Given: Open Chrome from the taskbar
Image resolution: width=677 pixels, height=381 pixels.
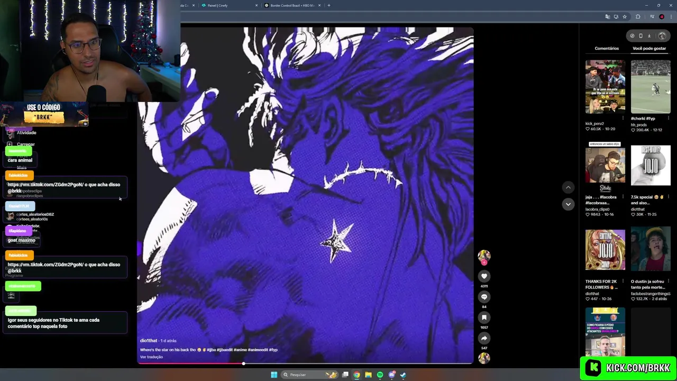Looking at the screenshot, I should tap(357, 375).
